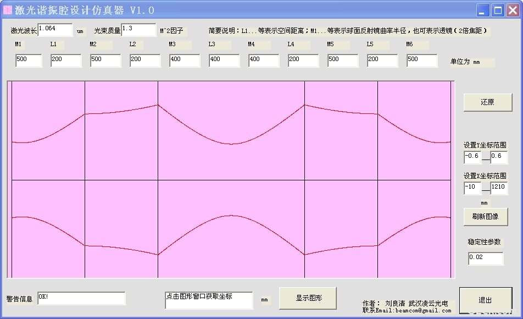Click the warning info field showing OK!
Screen dimensions: 523x319
click(x=81, y=298)
